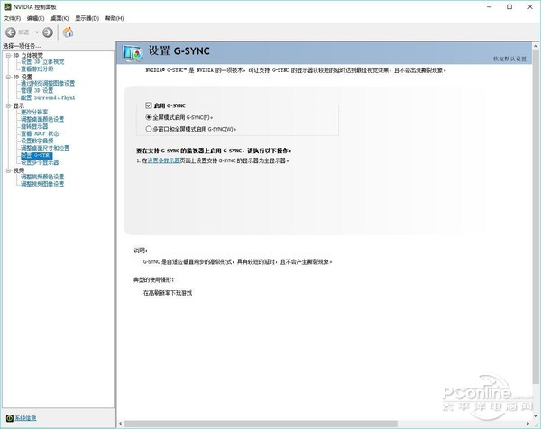Click the scroll-right arrow at bottom

(x=528, y=424)
